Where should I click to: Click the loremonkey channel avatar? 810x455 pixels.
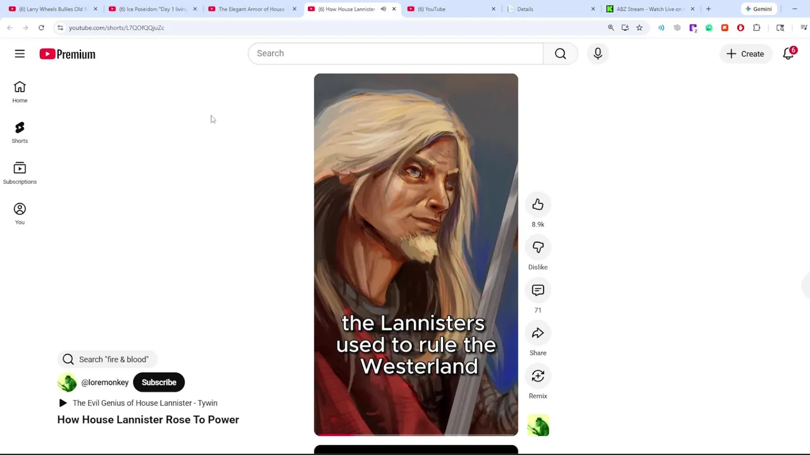click(x=67, y=382)
